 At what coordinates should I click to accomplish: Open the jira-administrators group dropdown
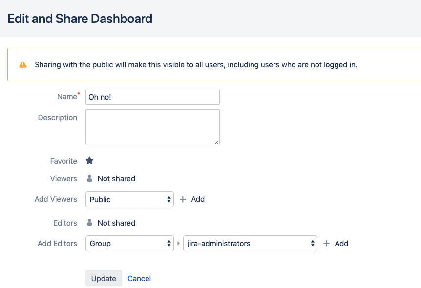(250, 243)
